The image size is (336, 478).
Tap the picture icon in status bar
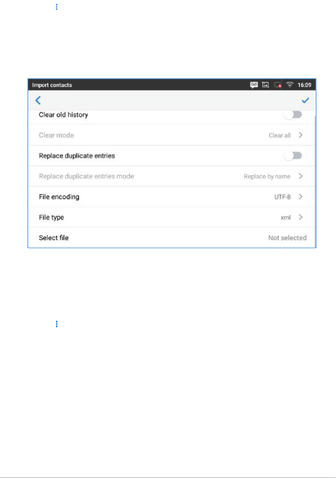tap(266, 85)
